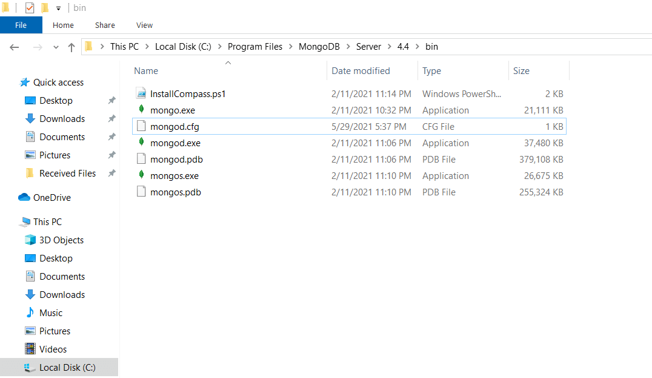Expand the chevron after Program Files breadcrumb
The width and height of the screenshot is (652, 378).
point(291,47)
